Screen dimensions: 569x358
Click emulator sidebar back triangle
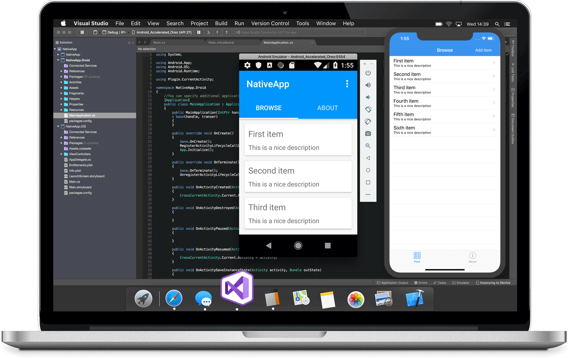pos(368,158)
